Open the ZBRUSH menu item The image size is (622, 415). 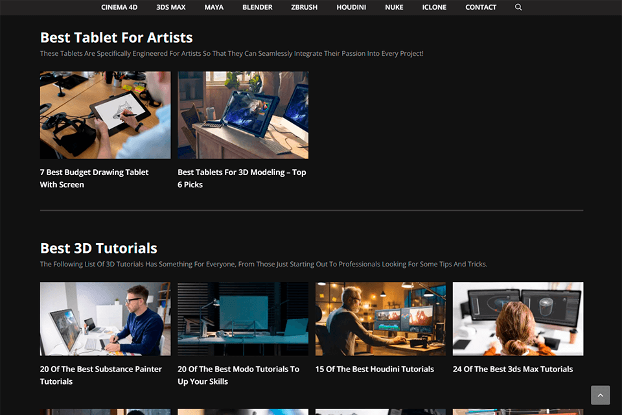coord(305,7)
